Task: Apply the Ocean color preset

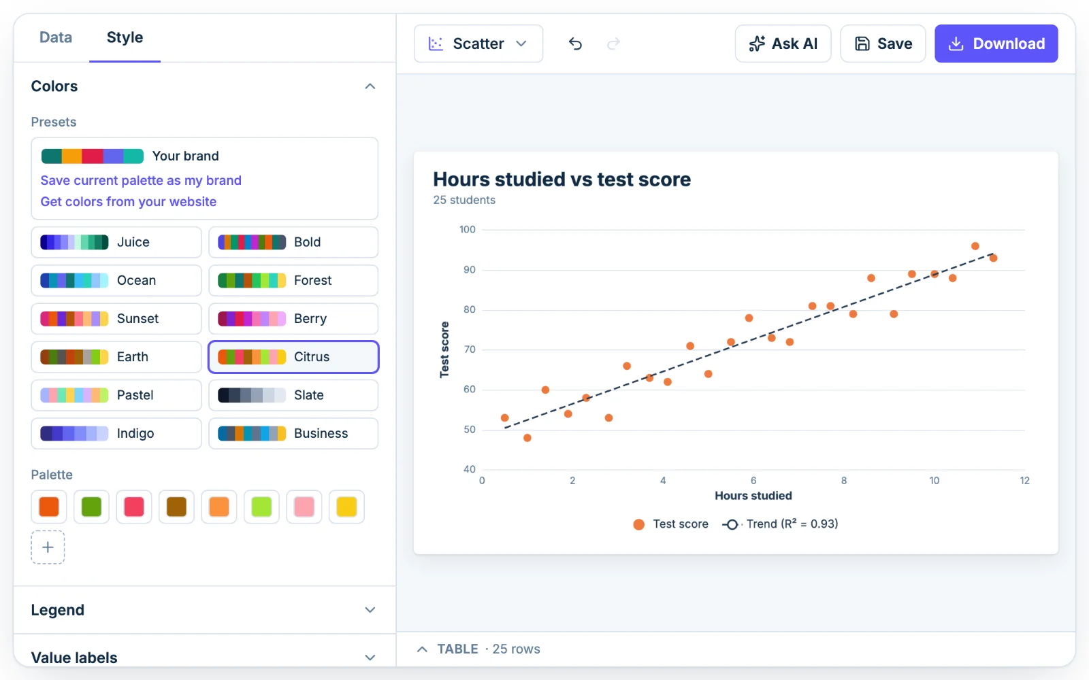Action: [116, 280]
